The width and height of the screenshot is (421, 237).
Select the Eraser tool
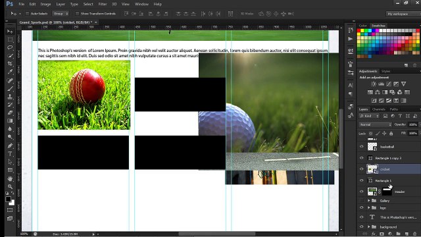tap(10, 113)
